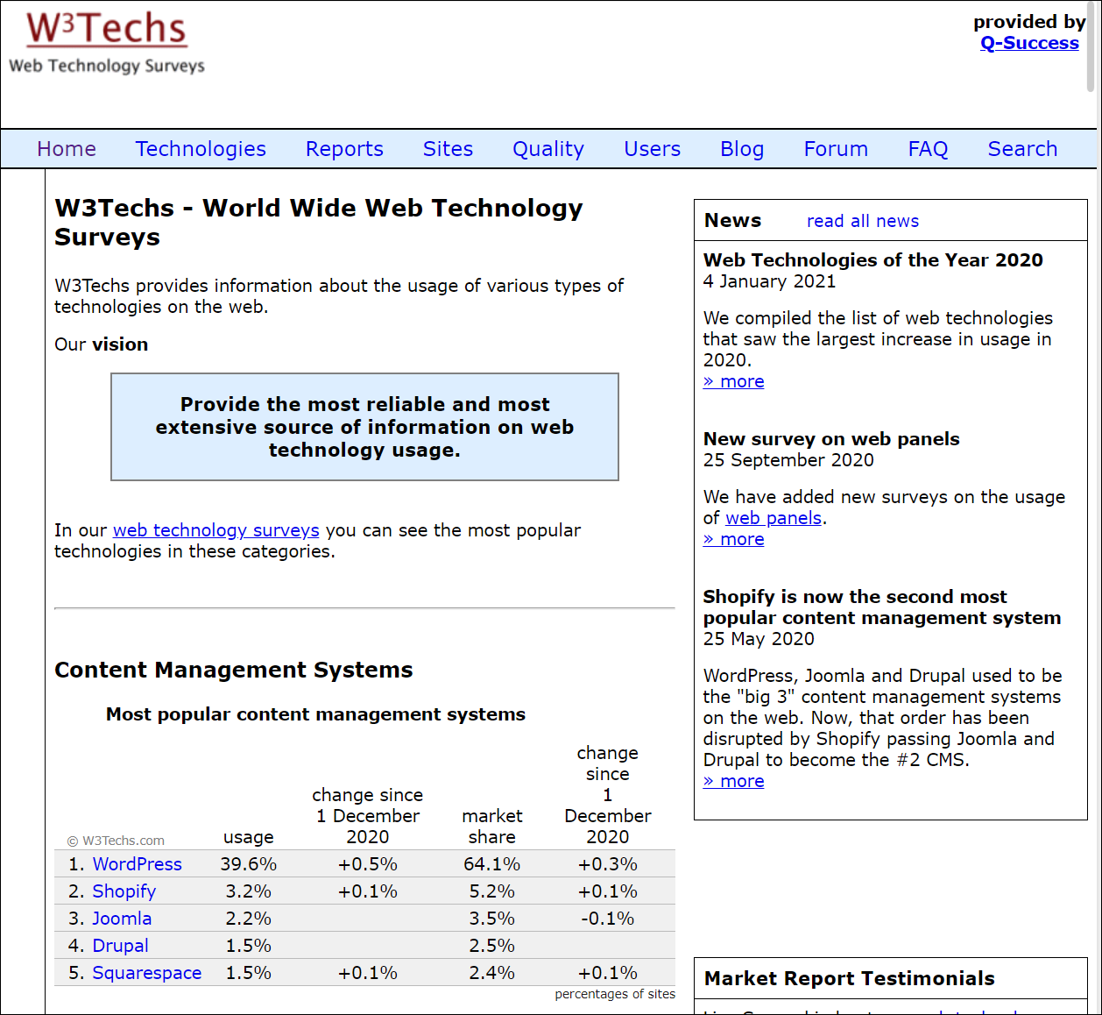
Task: Go to the Reports section
Action: 344,149
